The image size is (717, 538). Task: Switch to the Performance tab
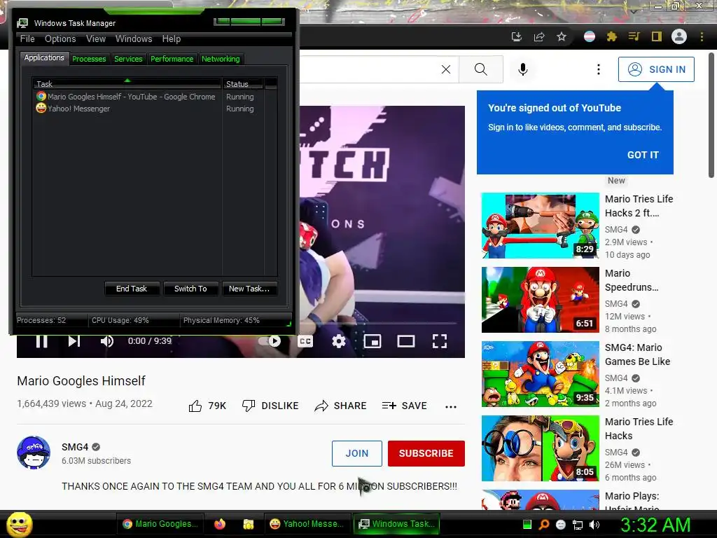172,59
